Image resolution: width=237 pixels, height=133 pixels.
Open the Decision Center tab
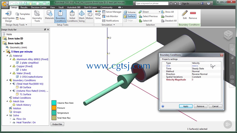point(39,7)
